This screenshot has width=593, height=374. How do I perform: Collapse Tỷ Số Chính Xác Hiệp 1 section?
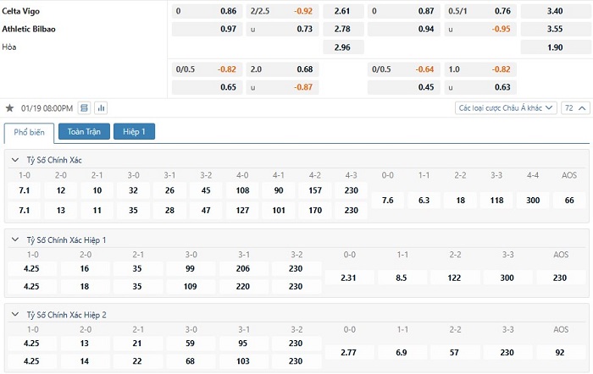[15, 239]
